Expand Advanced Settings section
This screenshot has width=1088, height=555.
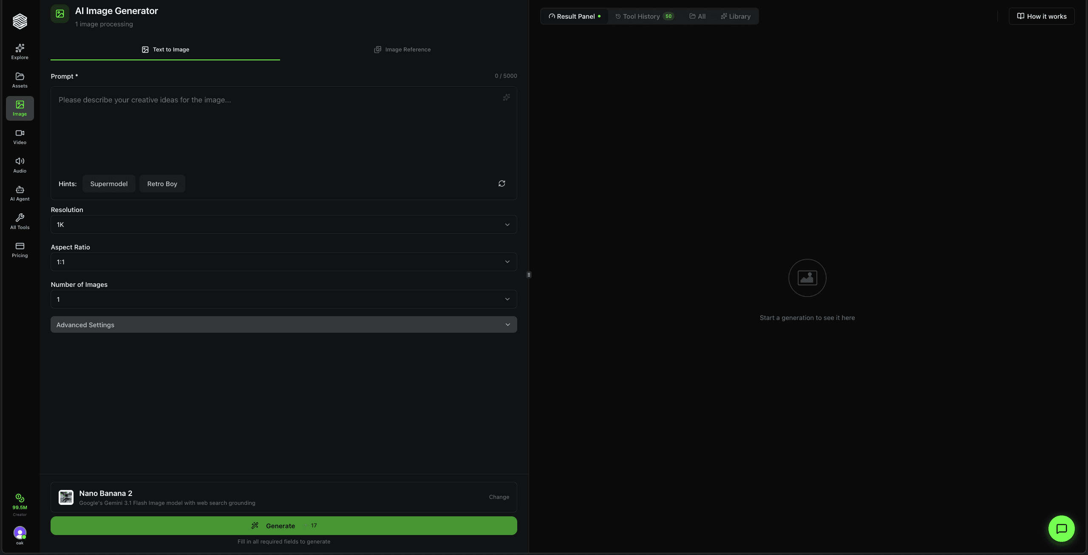283,325
